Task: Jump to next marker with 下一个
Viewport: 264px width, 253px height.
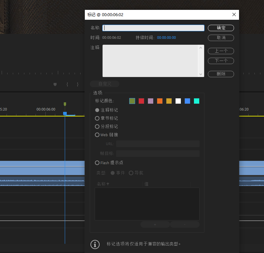Action: 221,61
